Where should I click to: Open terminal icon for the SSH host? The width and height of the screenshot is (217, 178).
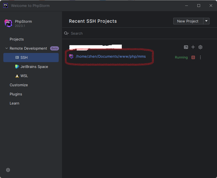(186, 47)
